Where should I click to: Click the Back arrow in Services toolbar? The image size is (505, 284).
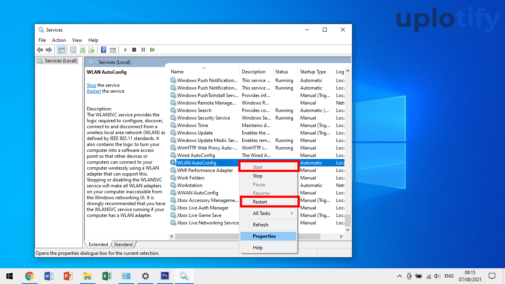pos(40,50)
